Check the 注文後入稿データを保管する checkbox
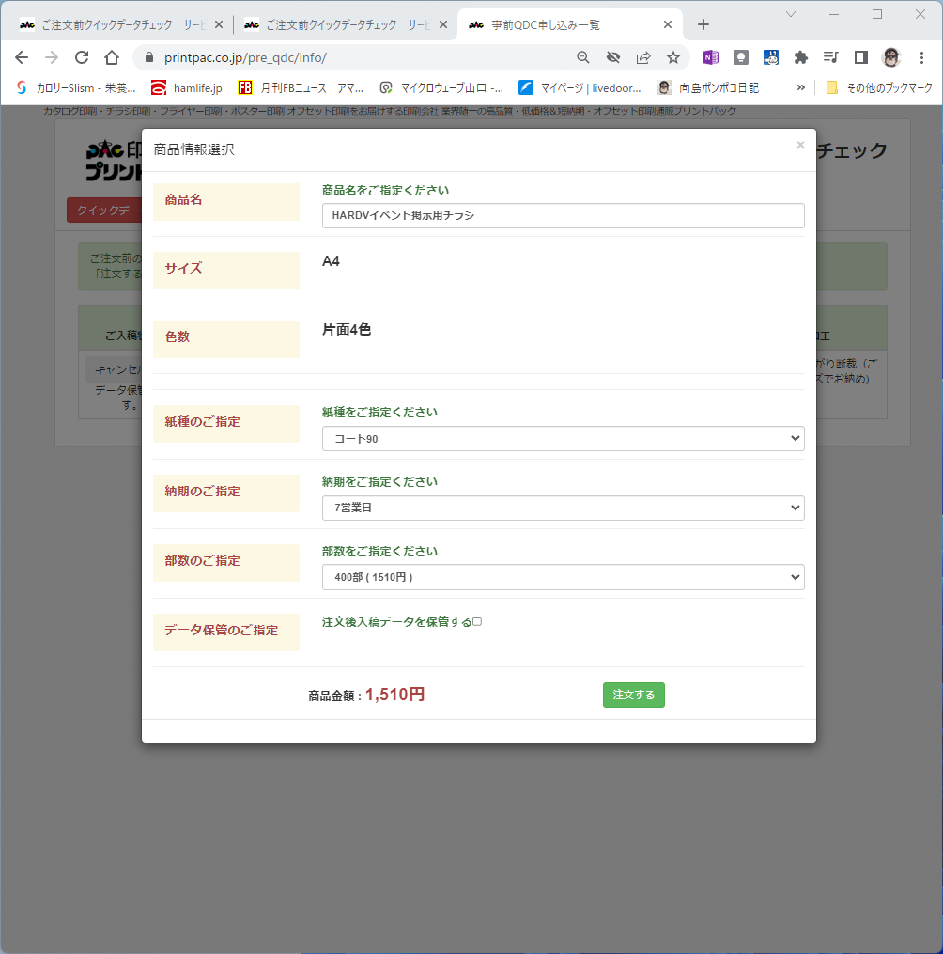 [477, 621]
